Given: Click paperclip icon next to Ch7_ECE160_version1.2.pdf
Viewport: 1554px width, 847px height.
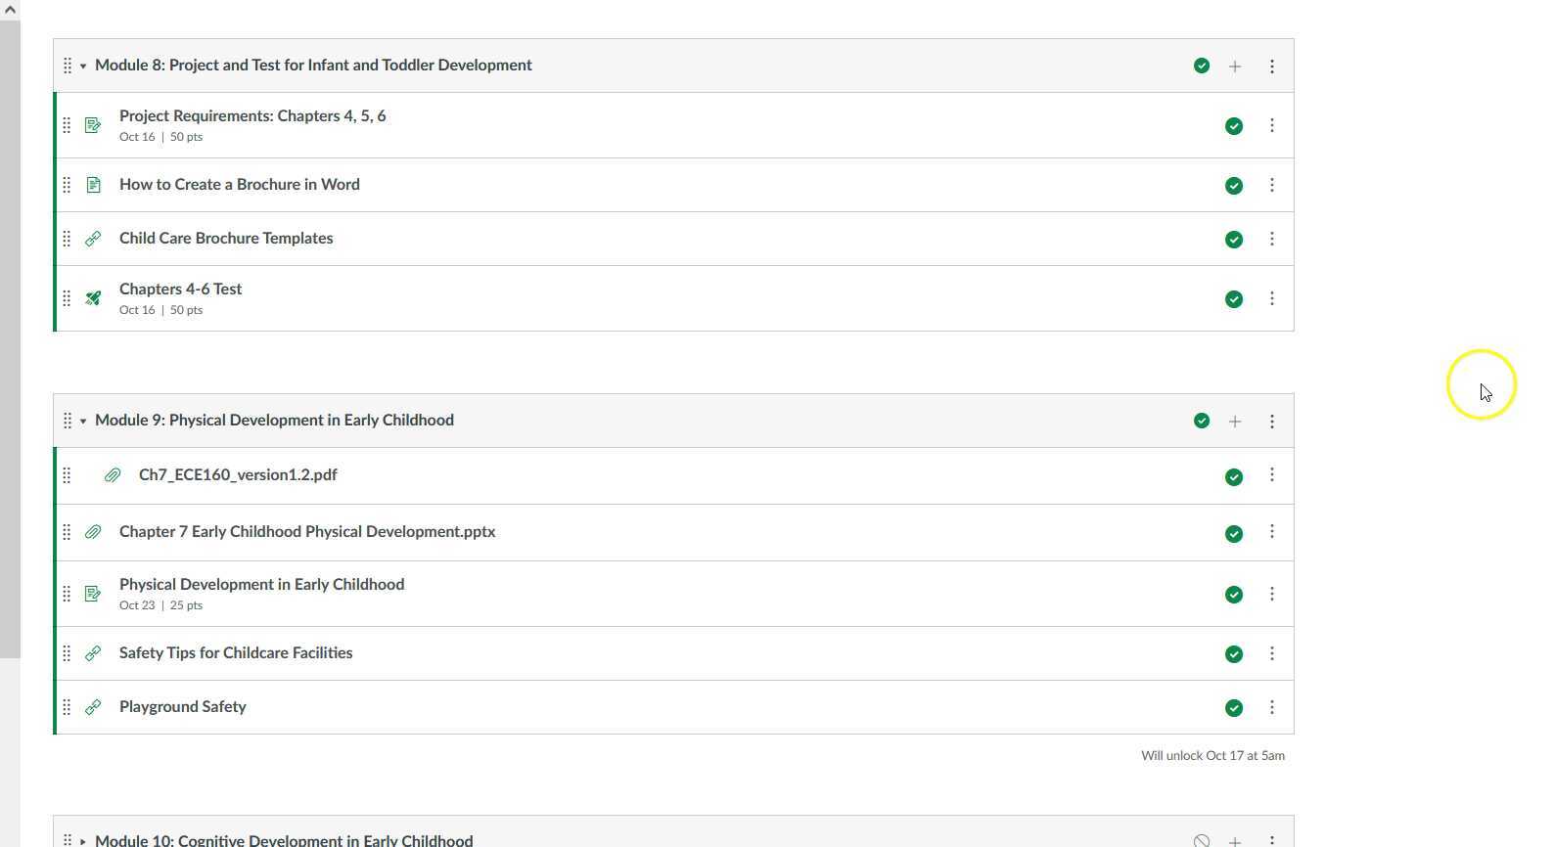Looking at the screenshot, I should pos(113,475).
